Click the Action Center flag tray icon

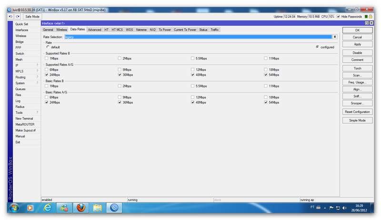click(331, 208)
